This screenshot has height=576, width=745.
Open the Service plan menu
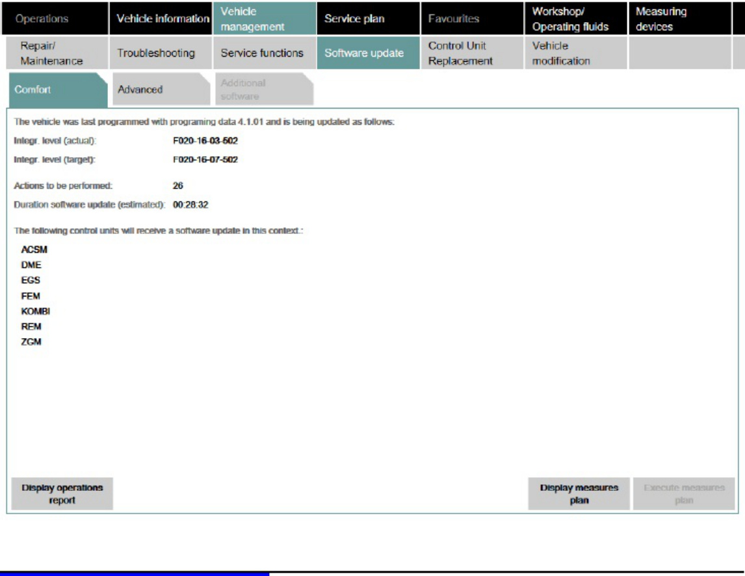click(x=368, y=19)
